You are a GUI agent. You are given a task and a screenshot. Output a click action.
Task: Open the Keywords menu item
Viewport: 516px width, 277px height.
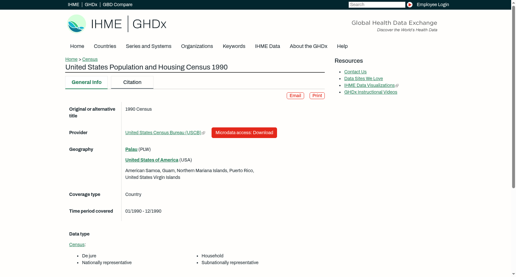[234, 46]
